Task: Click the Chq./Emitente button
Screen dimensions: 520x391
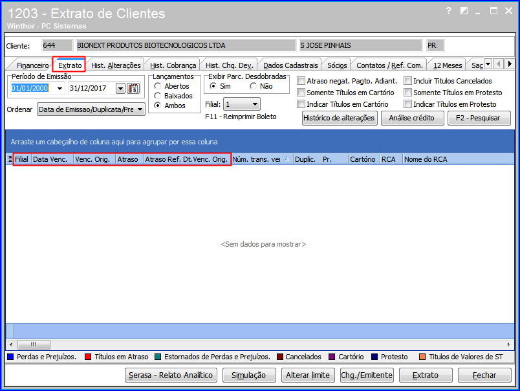Action: [367, 375]
